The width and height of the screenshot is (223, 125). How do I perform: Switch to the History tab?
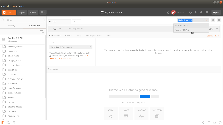(x=11, y=26)
